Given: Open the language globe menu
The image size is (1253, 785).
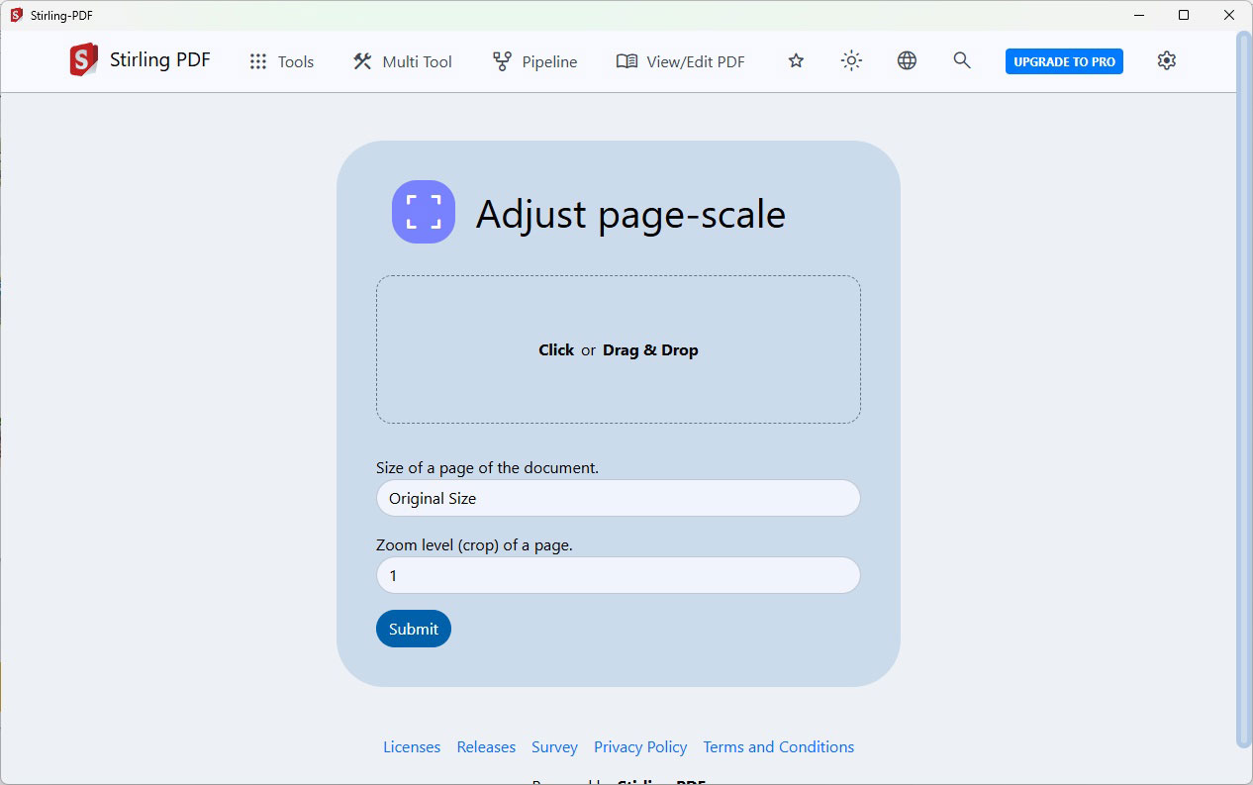Looking at the screenshot, I should pyautogui.click(x=907, y=60).
